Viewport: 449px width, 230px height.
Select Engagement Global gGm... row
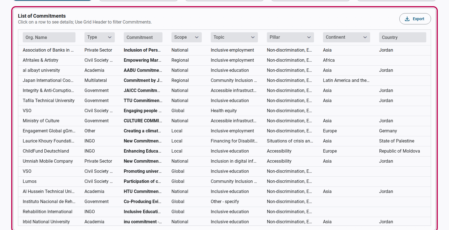click(224, 131)
